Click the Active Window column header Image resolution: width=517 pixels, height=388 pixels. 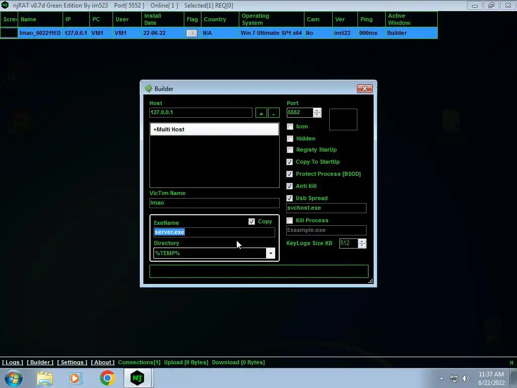coord(411,19)
